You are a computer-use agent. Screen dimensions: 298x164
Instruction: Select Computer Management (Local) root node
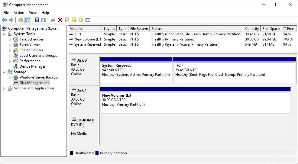coord(33,28)
